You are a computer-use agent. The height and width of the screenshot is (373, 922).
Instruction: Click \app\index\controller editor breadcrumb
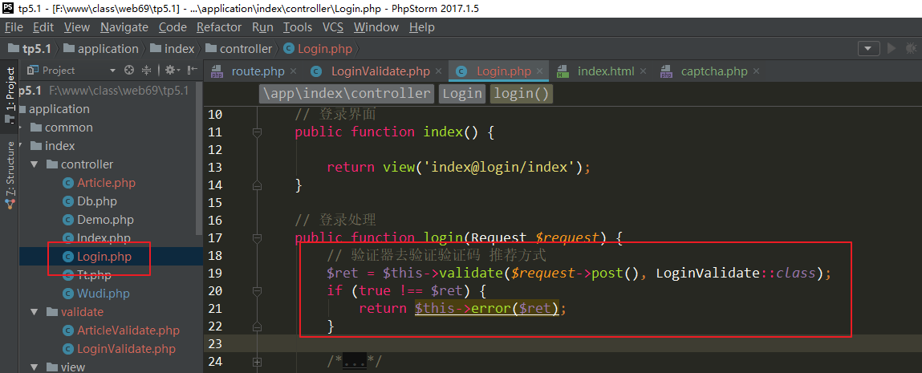pyautogui.click(x=347, y=93)
